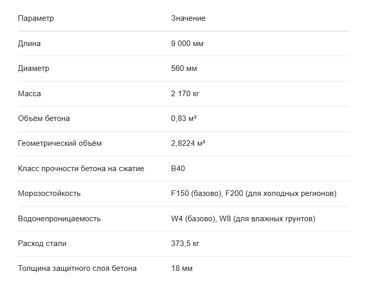Select the 'Водонепроницаемость' parameter
Image resolution: width=384 pixels, height=286 pixels.
59,219
